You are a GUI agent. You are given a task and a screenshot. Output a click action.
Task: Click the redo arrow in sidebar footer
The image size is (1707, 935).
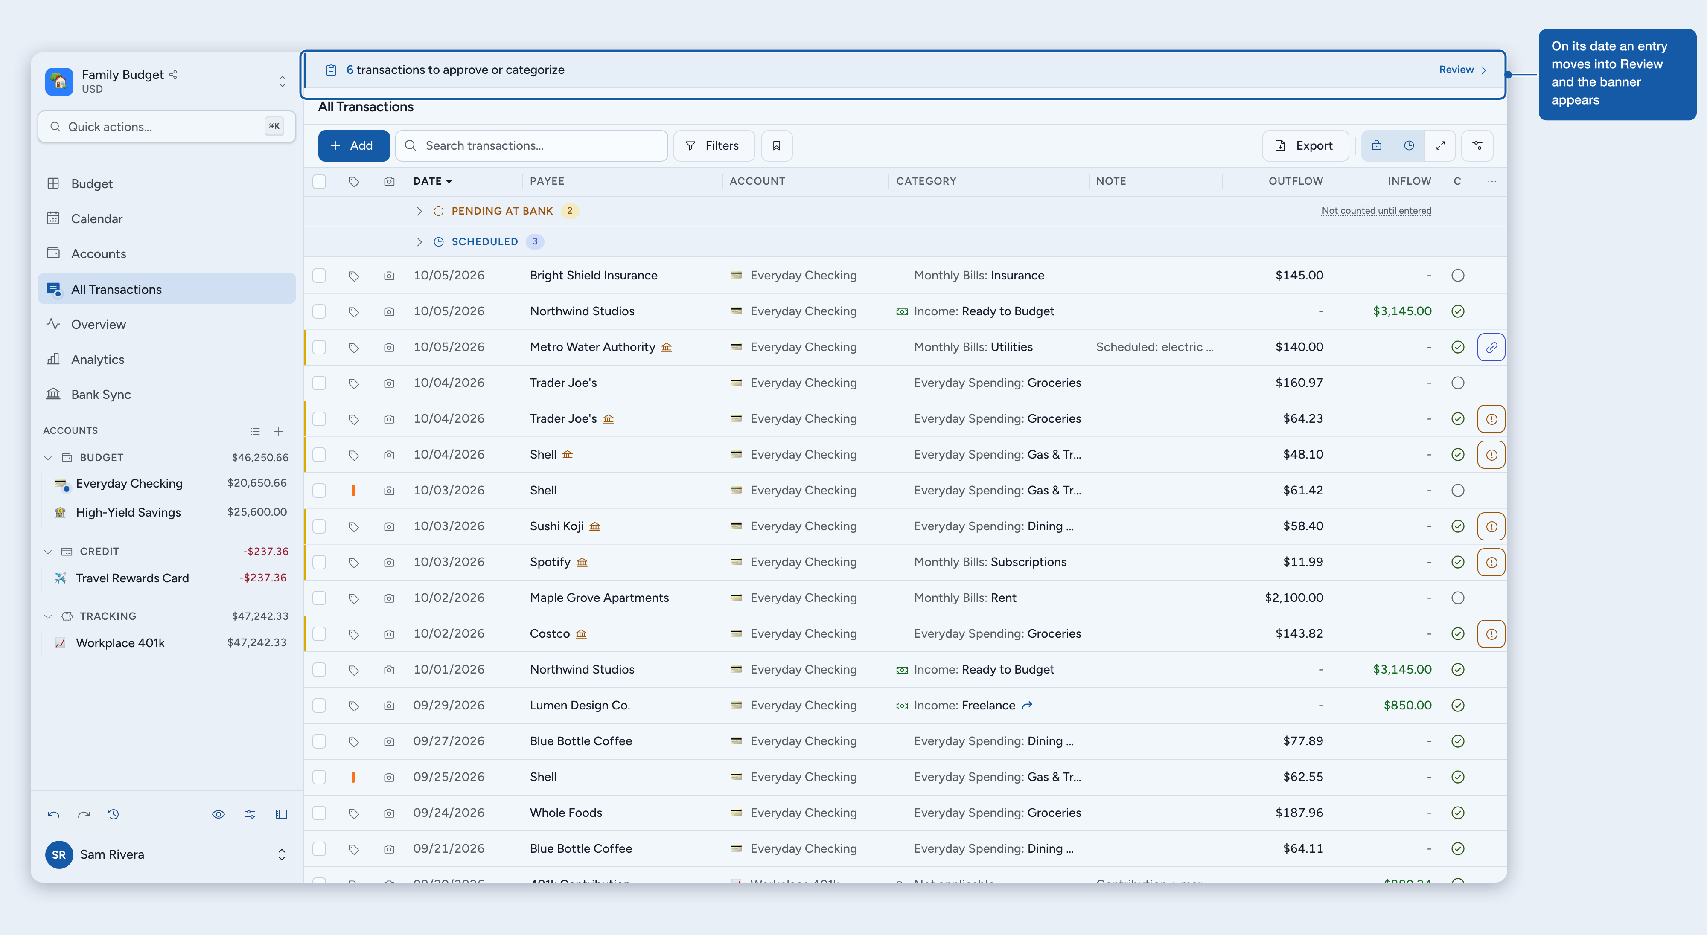pyautogui.click(x=84, y=814)
